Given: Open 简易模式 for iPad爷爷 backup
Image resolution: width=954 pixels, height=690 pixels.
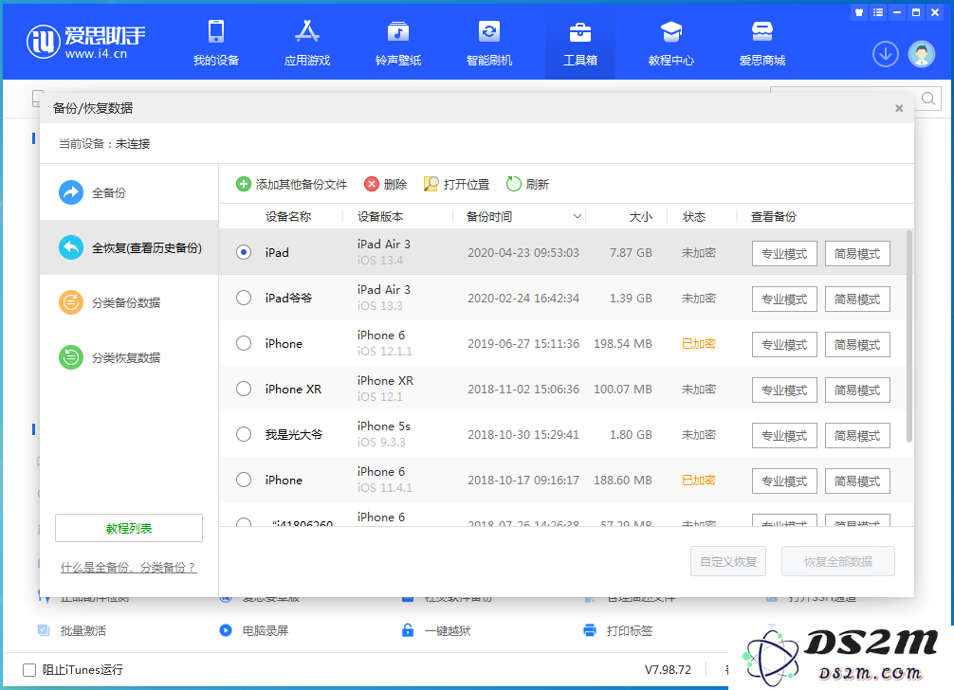Looking at the screenshot, I should [x=857, y=300].
